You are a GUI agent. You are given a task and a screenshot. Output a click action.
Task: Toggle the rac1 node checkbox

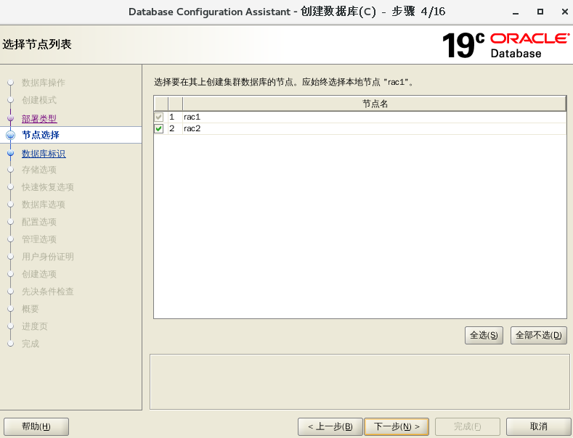pyautogui.click(x=159, y=117)
